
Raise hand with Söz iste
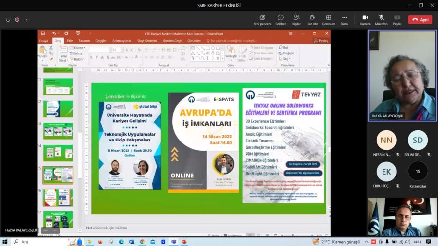click(312, 20)
